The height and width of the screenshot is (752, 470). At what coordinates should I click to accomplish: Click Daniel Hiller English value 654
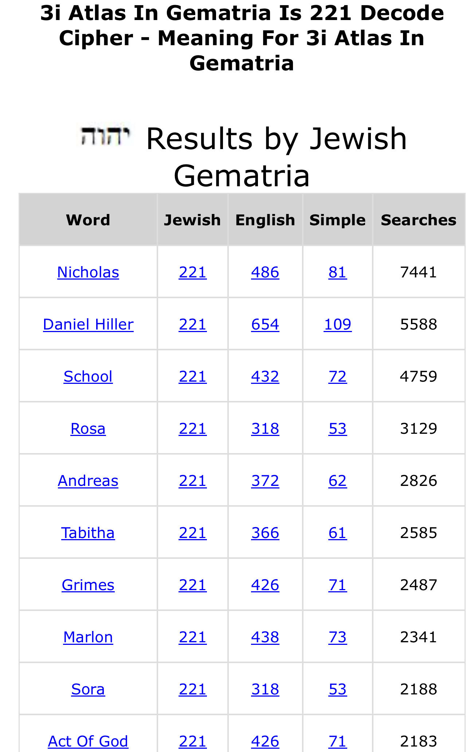pos(265,324)
